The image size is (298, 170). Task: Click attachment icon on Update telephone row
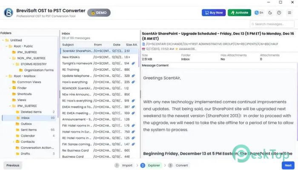pyautogui.click(x=133, y=76)
